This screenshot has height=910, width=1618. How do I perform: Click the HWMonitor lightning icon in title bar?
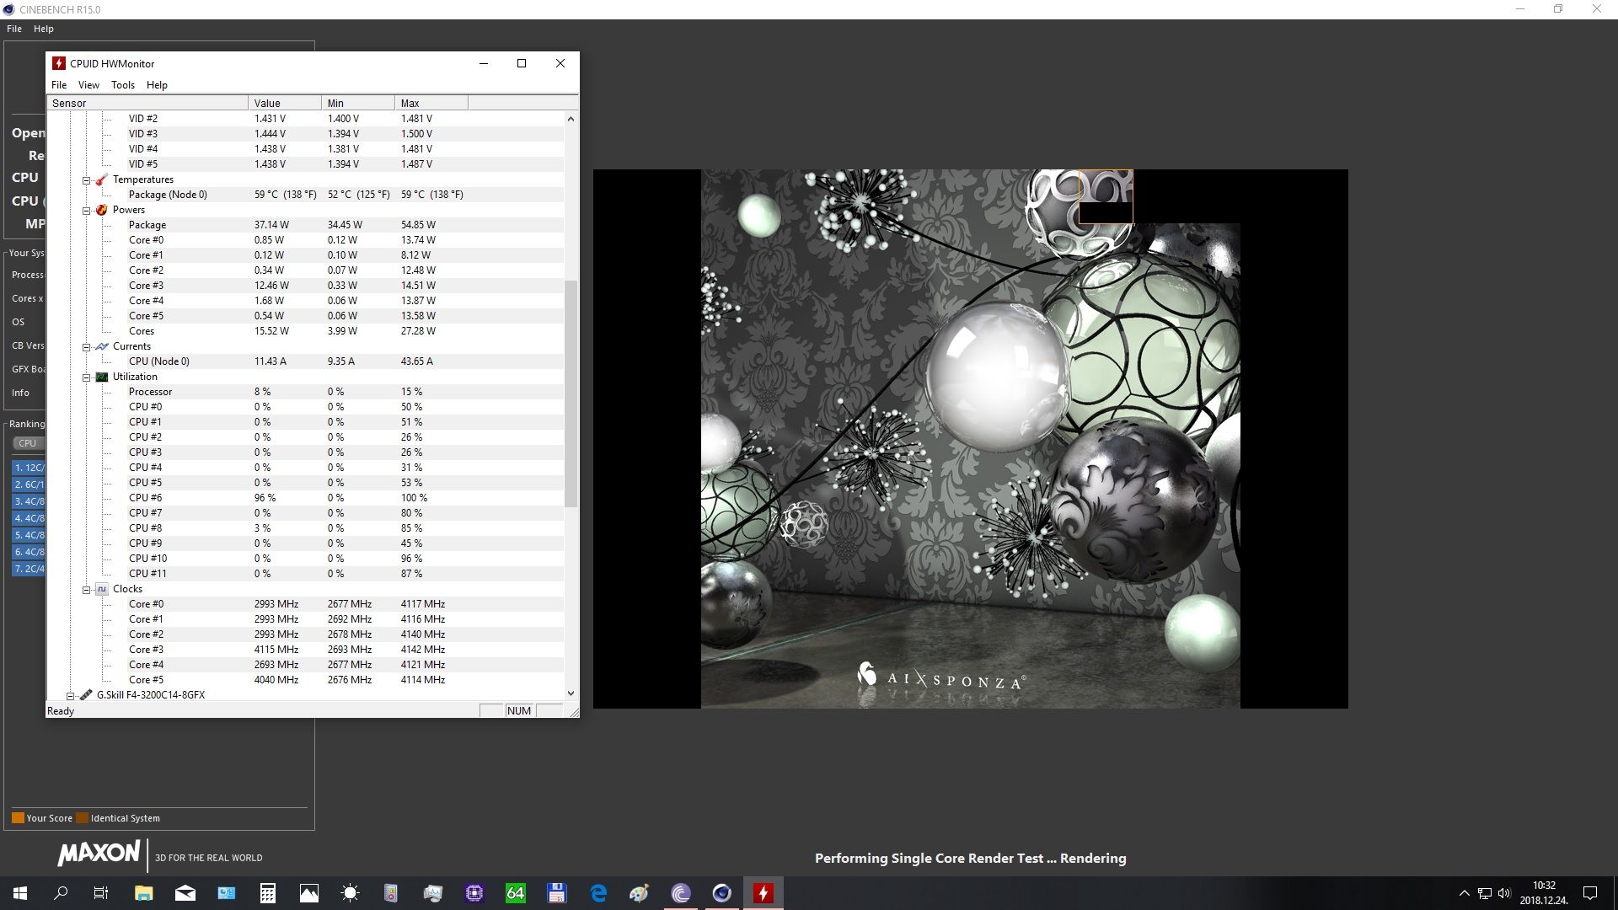(x=59, y=63)
